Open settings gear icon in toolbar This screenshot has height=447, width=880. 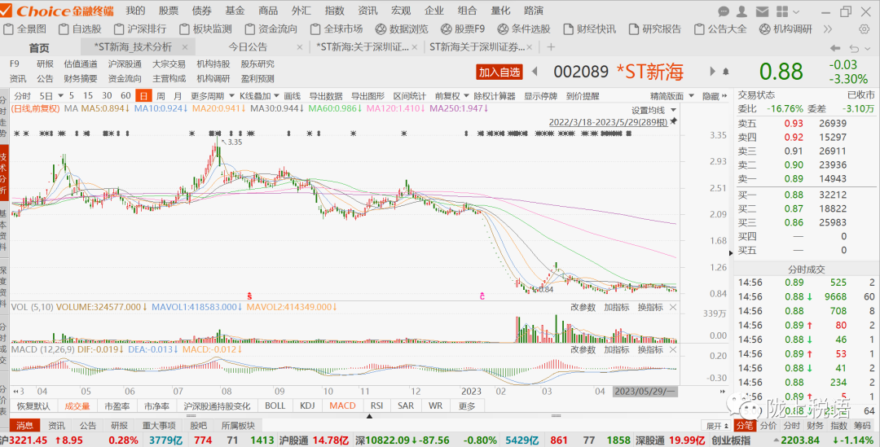coord(865,28)
